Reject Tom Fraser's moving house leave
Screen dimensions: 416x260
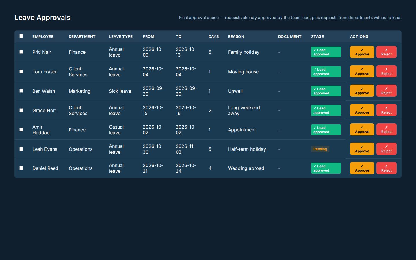pyautogui.click(x=386, y=71)
